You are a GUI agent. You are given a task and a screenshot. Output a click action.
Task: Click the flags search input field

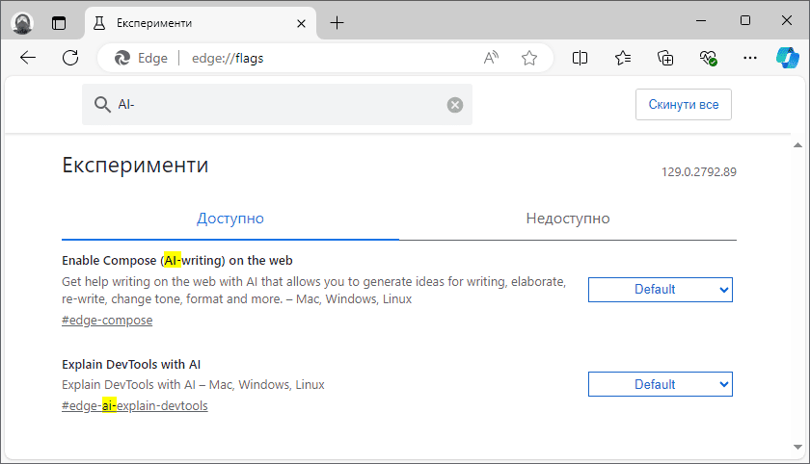coord(277,105)
